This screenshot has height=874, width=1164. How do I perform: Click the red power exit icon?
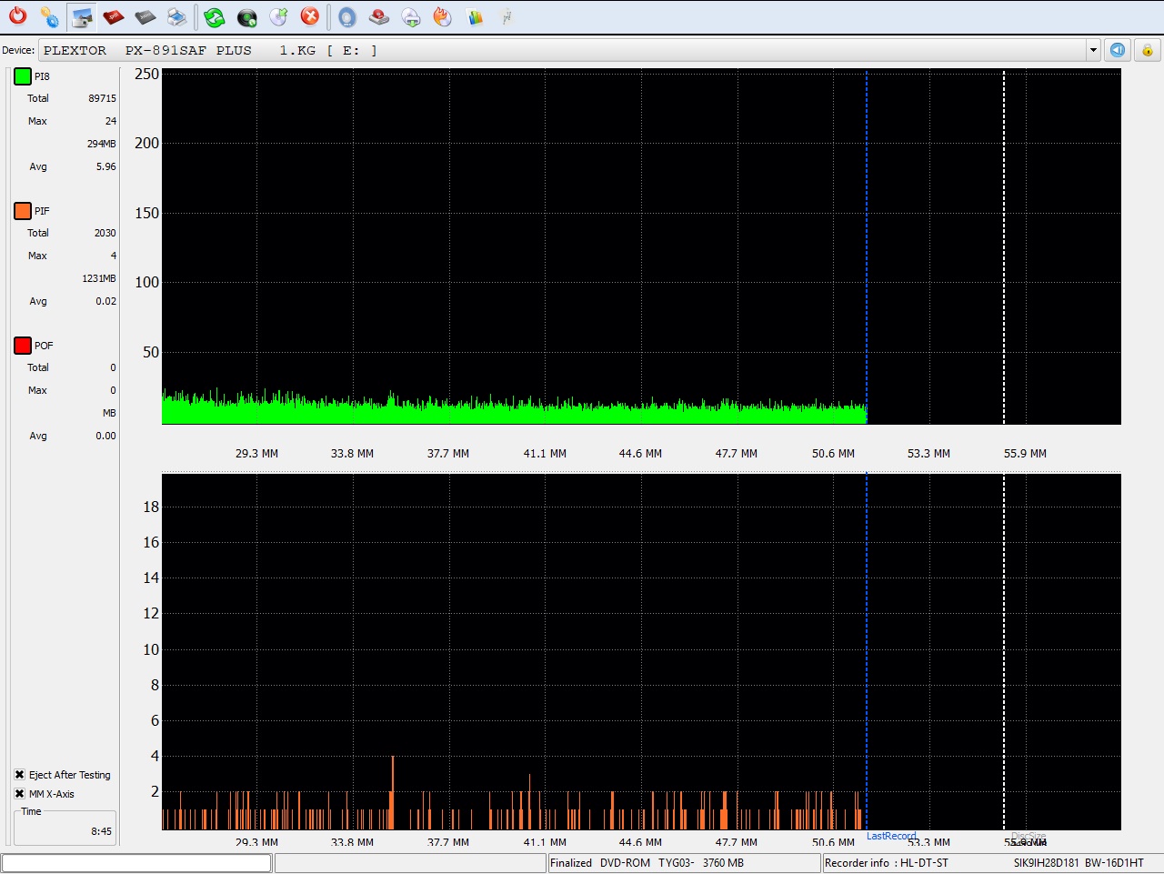18,16
